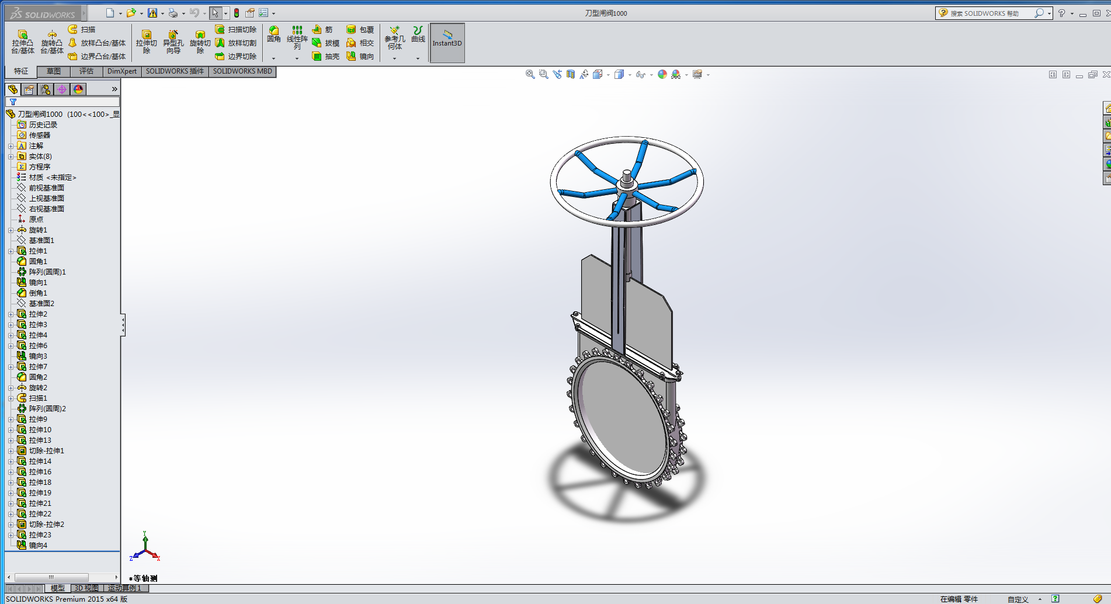Open the PropertyManager panel tab icon
Screen dimensions: 1111x604
click(x=29, y=89)
